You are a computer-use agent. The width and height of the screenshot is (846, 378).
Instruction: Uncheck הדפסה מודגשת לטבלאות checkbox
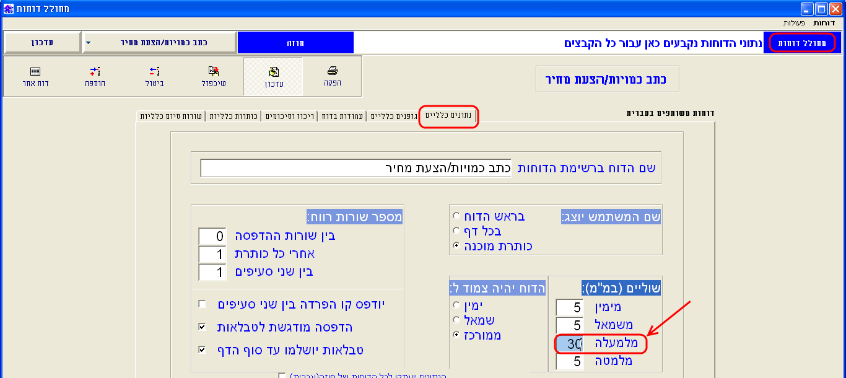pos(202,327)
